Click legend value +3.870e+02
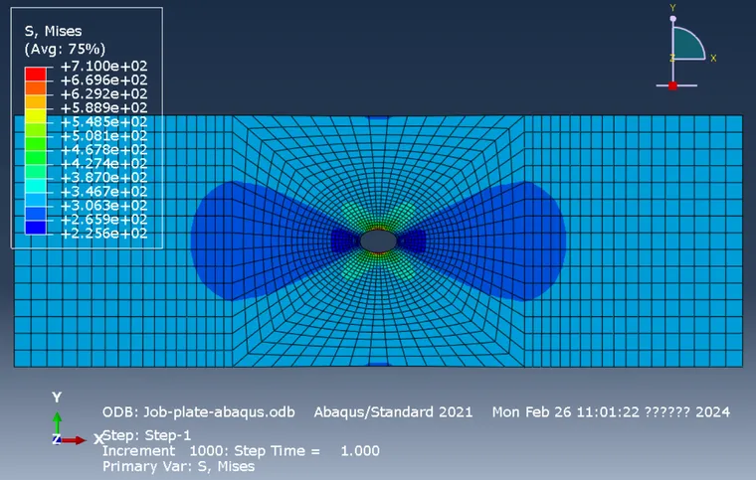 103,178
